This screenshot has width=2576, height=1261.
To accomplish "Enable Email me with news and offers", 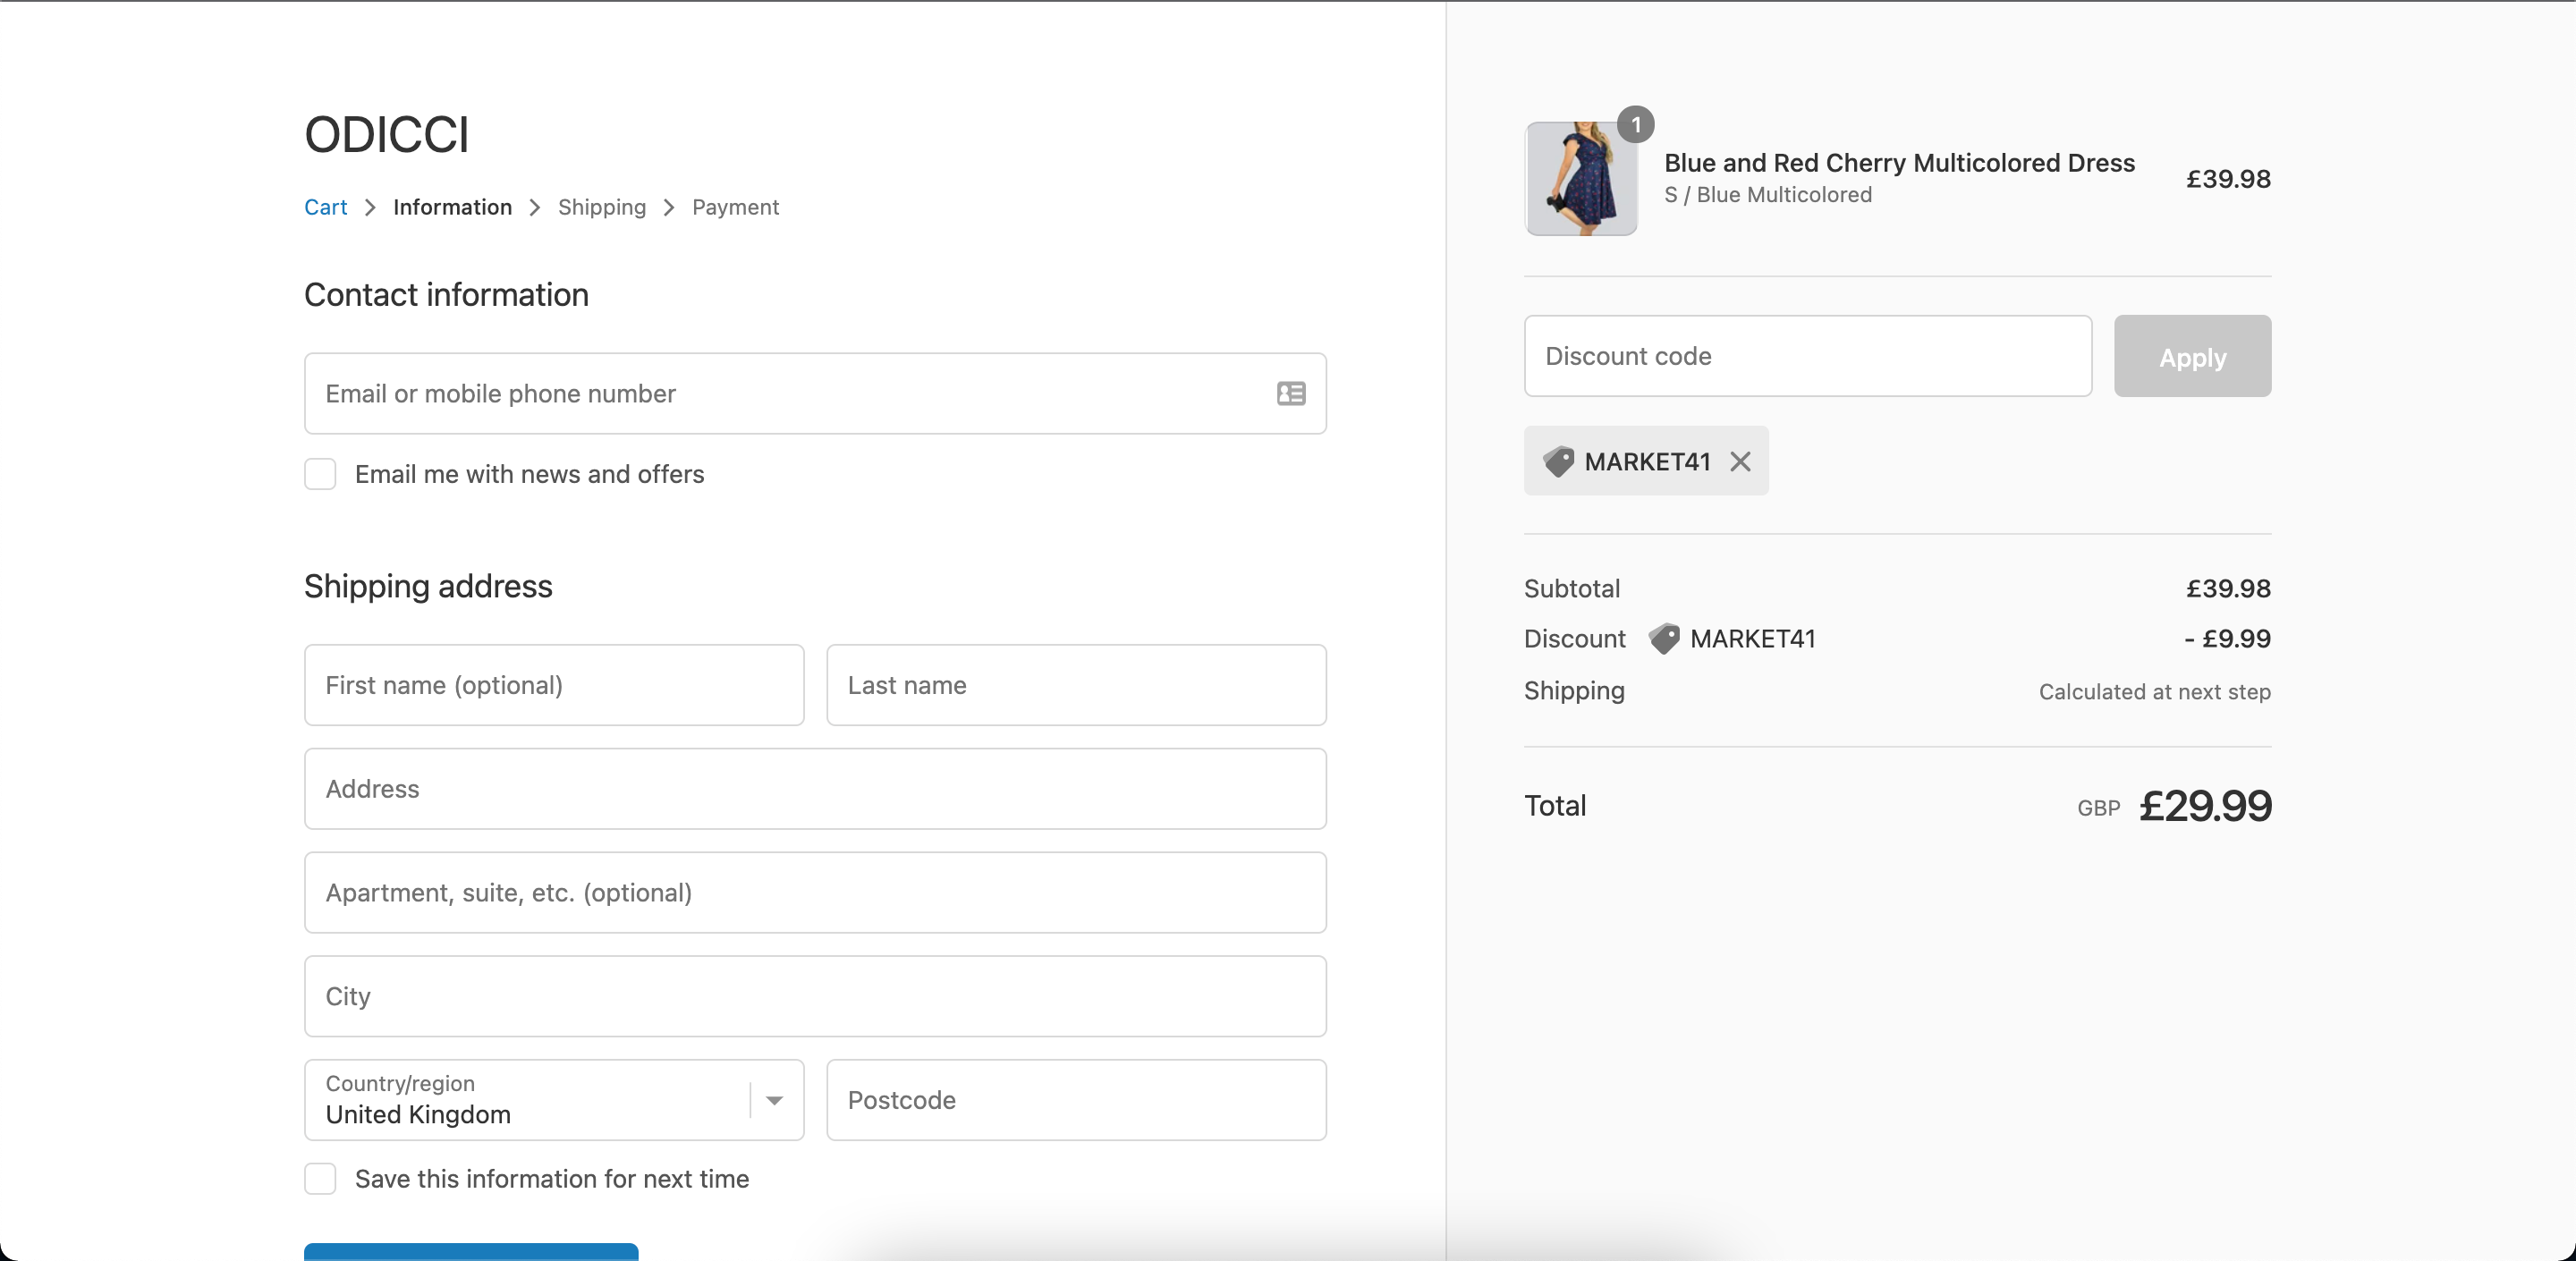I will click(x=320, y=474).
